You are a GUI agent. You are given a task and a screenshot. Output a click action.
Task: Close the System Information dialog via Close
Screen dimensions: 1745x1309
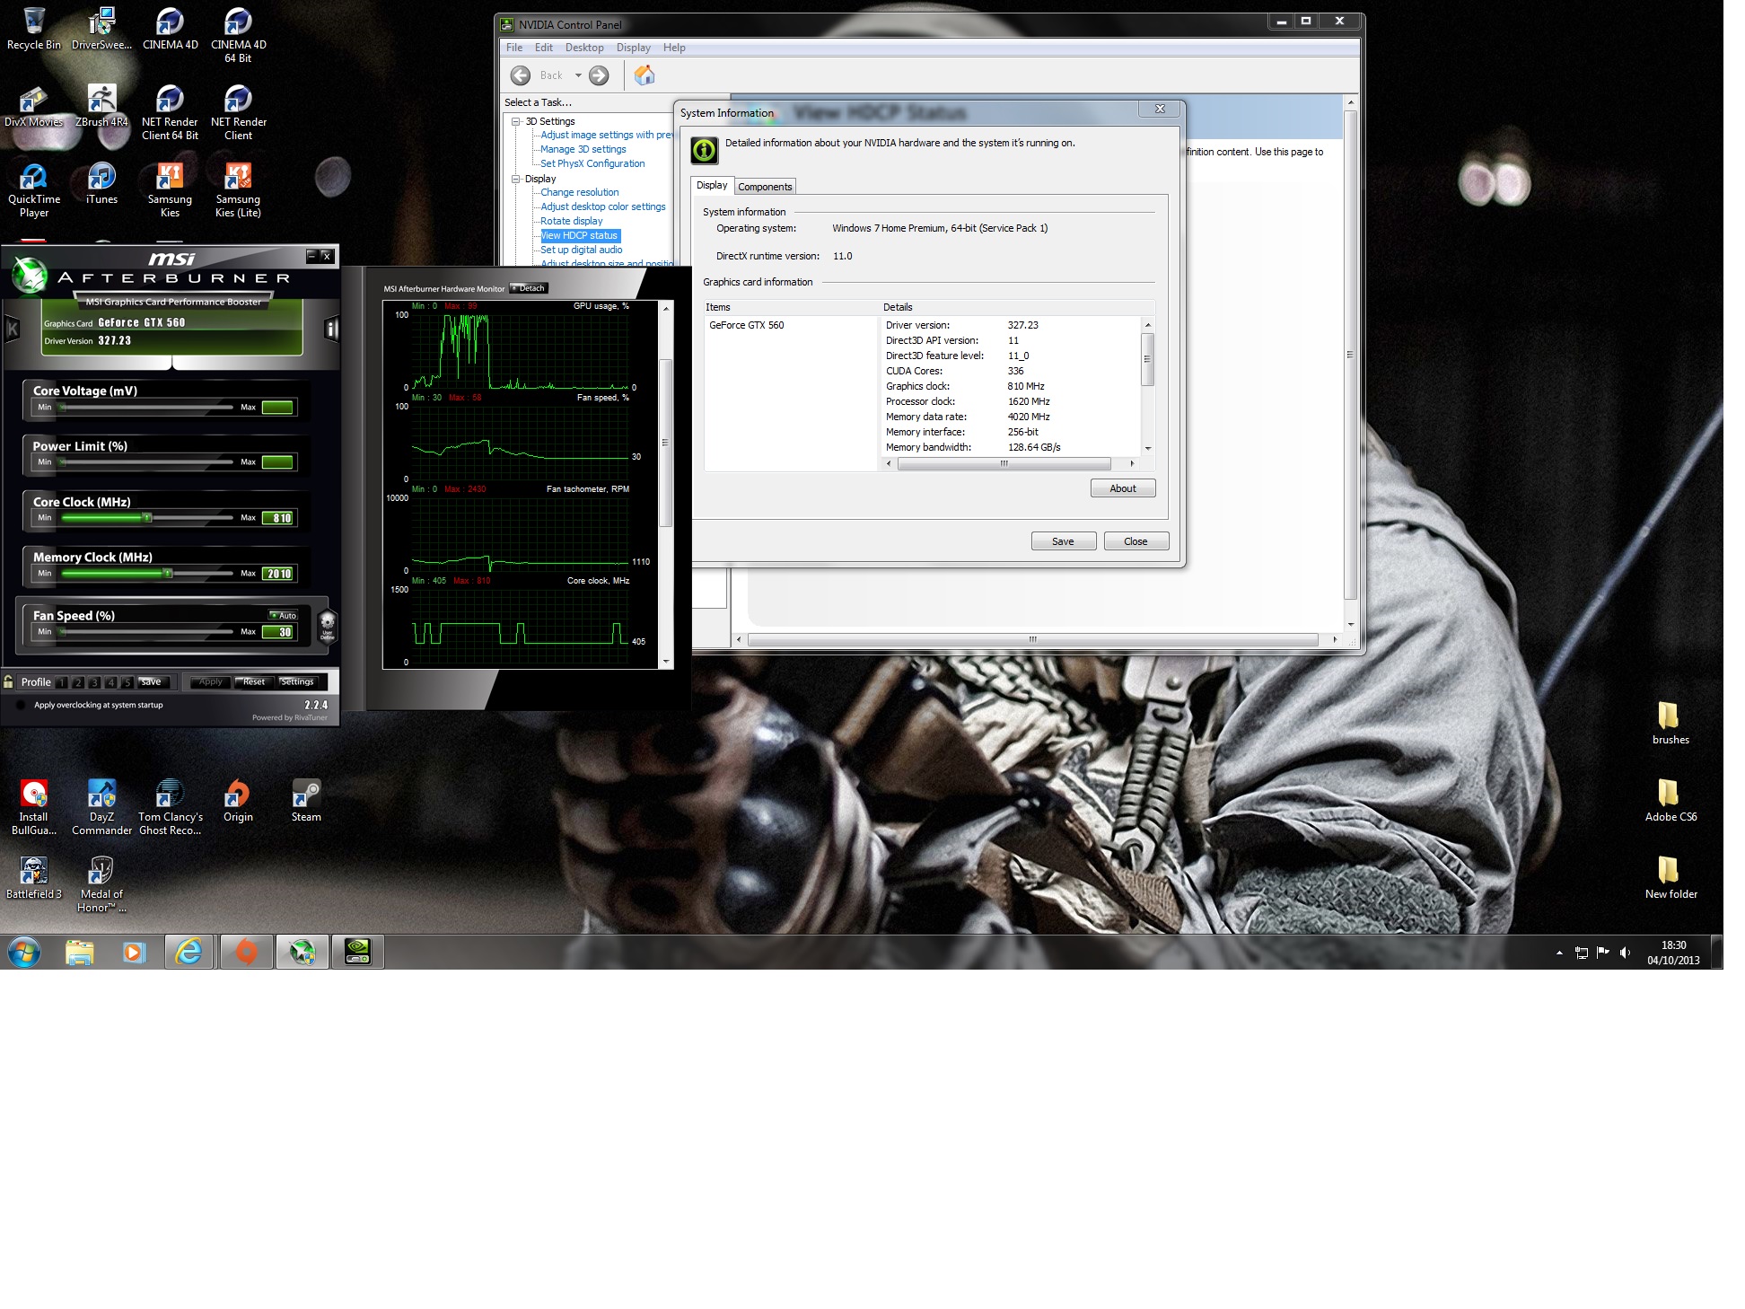click(1136, 541)
